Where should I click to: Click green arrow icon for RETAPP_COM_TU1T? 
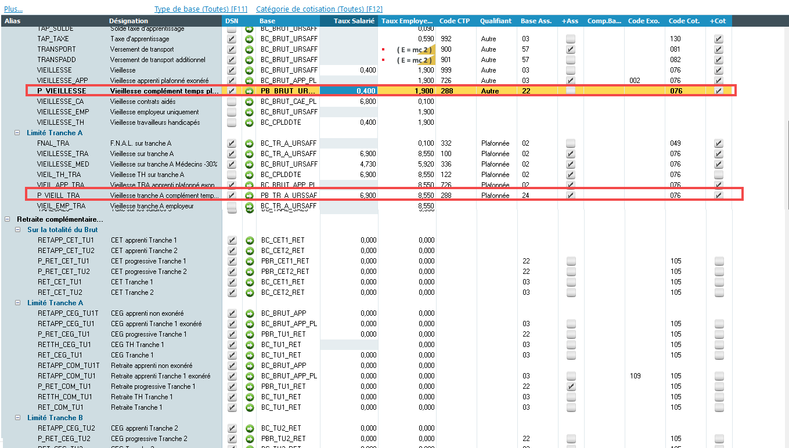[250, 366]
